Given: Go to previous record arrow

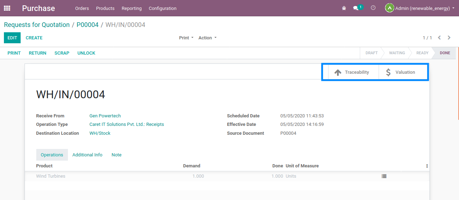Looking at the screenshot, I should (x=439, y=38).
